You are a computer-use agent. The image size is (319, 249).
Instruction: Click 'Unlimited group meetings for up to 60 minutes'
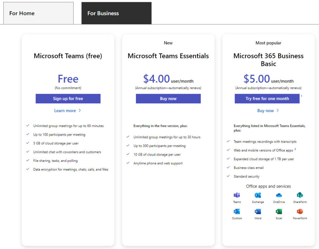(68, 126)
